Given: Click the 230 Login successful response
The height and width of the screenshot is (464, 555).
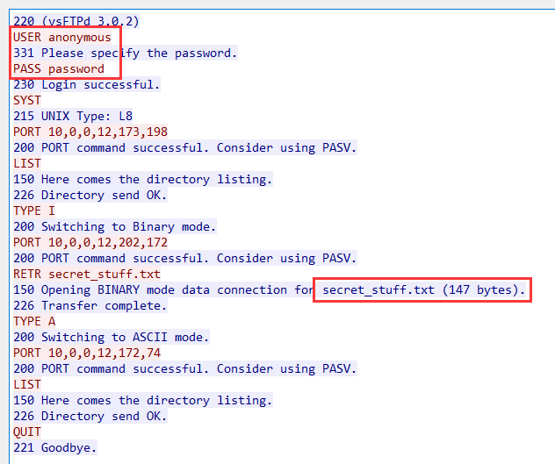Looking at the screenshot, I should tap(86, 84).
